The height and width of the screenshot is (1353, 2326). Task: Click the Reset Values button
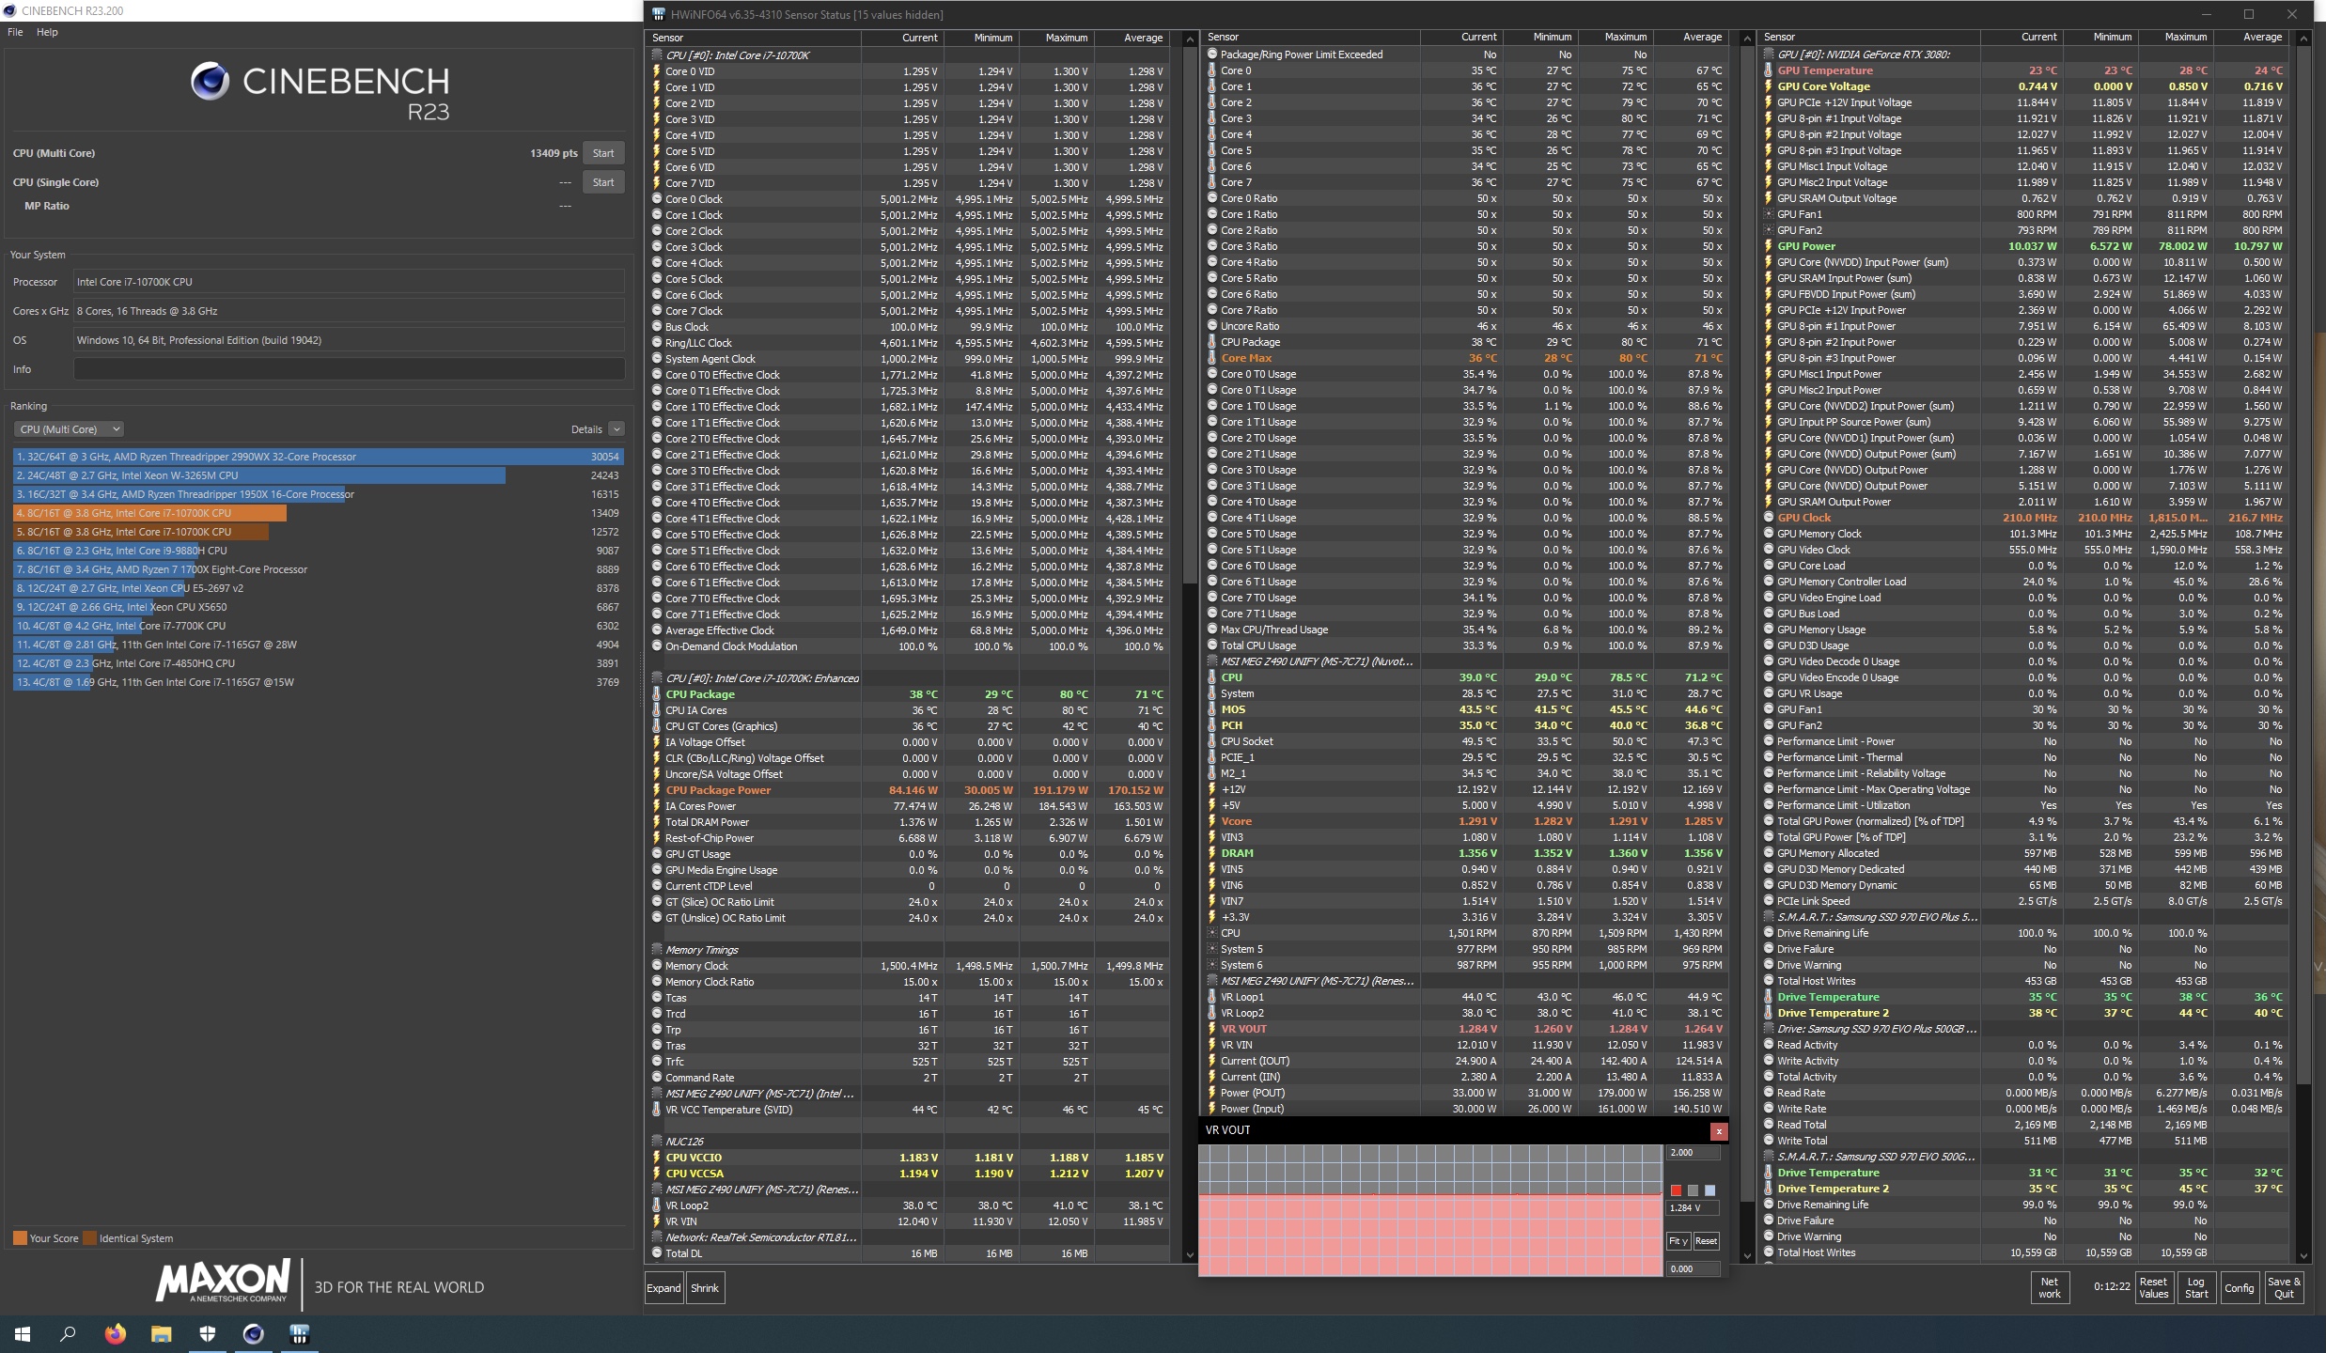click(x=2153, y=1287)
